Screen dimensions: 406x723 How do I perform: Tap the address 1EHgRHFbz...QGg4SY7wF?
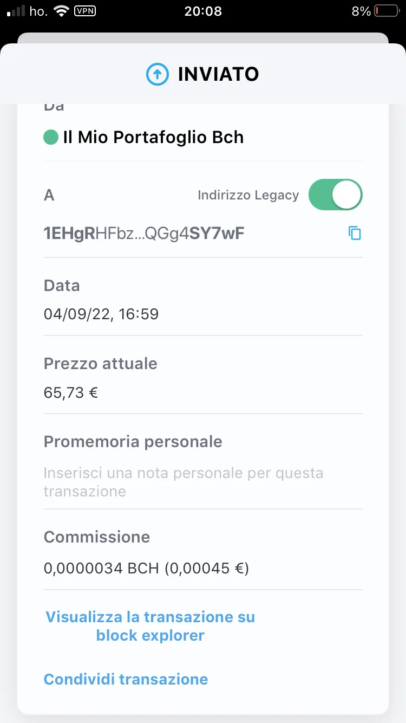144,234
